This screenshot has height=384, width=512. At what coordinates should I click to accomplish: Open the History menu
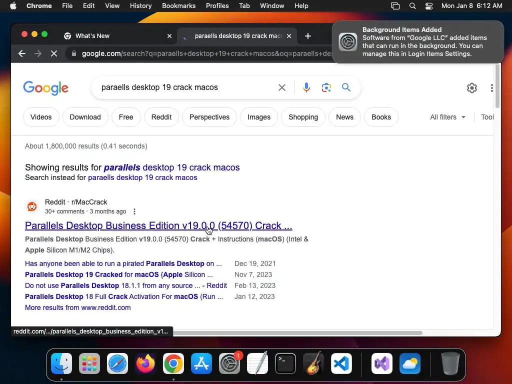(140, 6)
